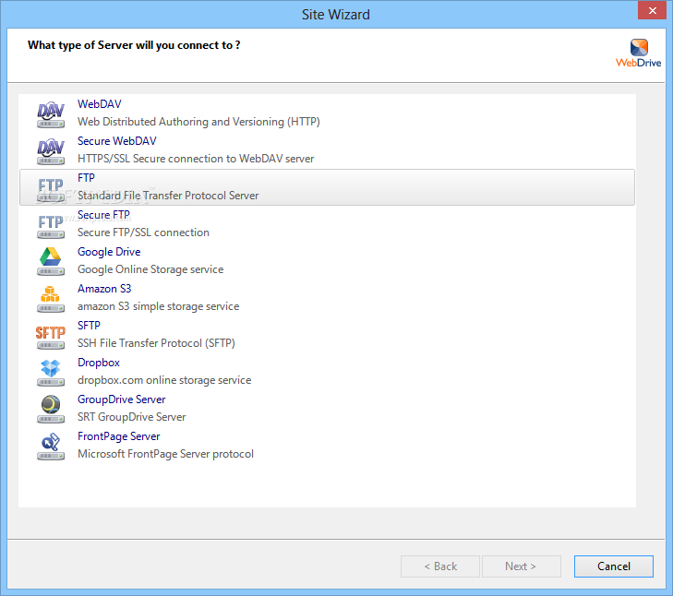This screenshot has height=596, width=673.
Task: Select the Secure FTP title
Action: (103, 215)
